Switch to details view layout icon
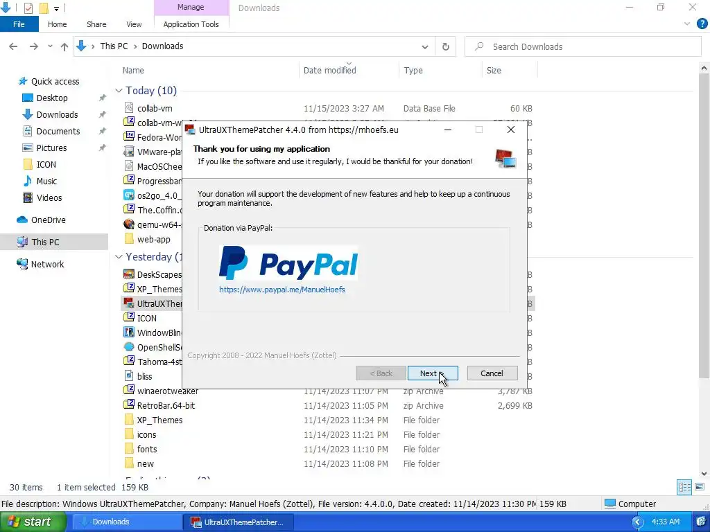The image size is (710, 532). tap(684, 487)
